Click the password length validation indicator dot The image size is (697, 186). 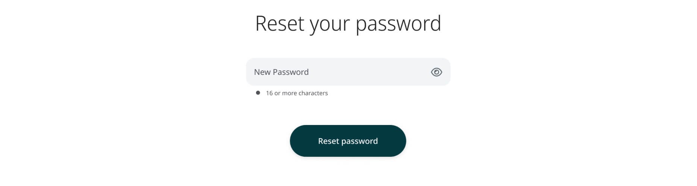coord(258,93)
